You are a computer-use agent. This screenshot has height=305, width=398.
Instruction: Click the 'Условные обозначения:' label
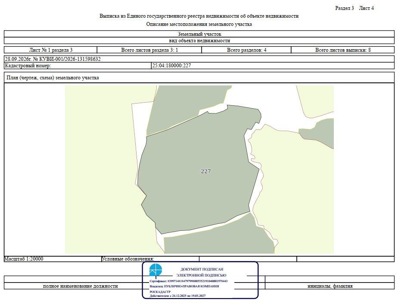(127, 259)
